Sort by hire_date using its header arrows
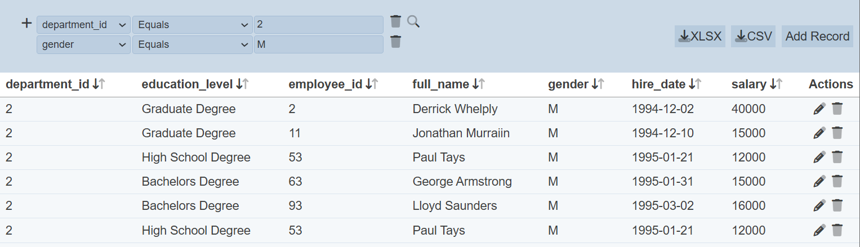 click(x=694, y=84)
